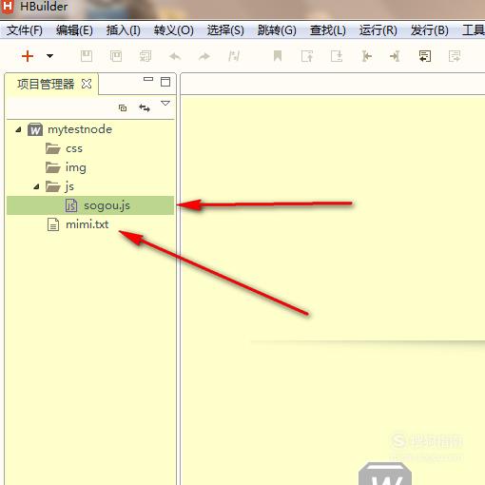
Task: Minimize the project manager panel
Action: coord(148,79)
